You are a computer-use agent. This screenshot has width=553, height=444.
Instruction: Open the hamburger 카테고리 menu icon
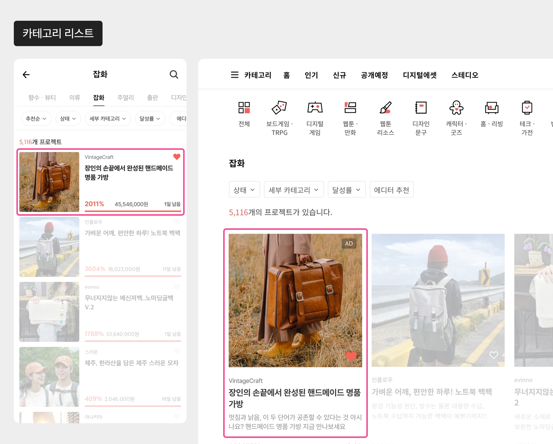click(235, 75)
